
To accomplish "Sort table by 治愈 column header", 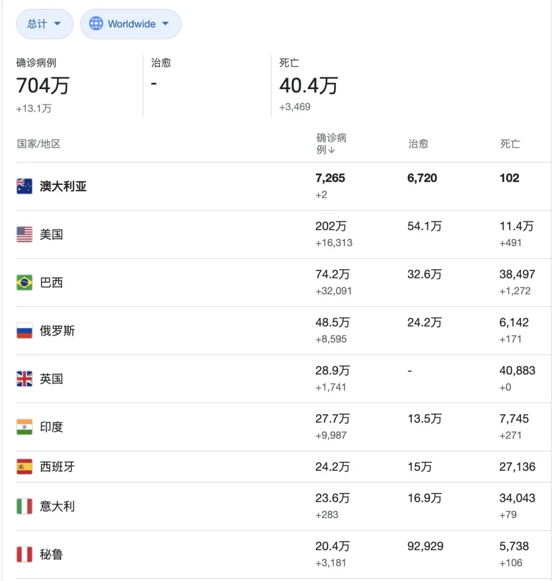I will [418, 144].
